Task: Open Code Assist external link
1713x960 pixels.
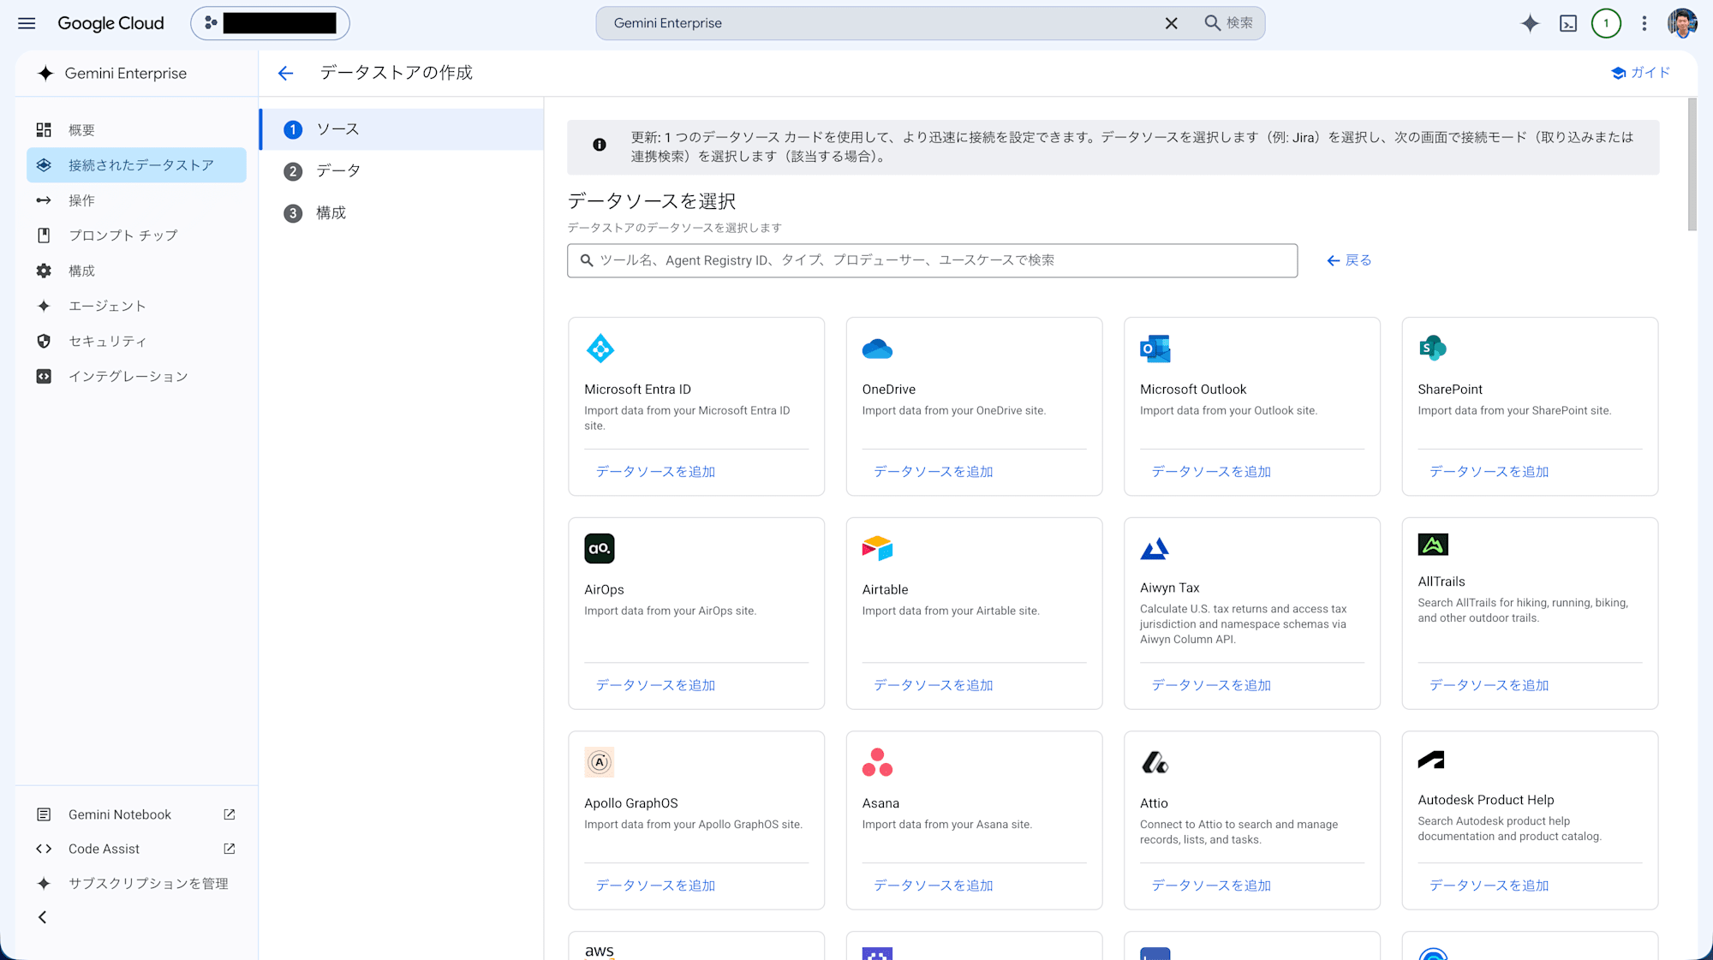Action: 136,848
